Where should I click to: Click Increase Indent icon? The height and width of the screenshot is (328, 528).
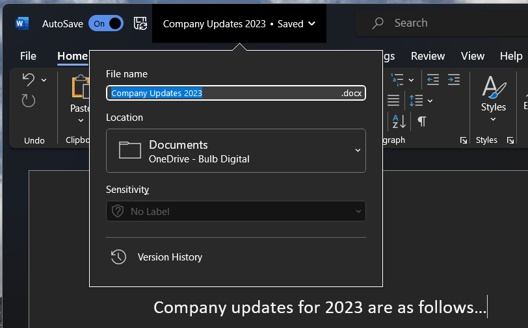454,80
